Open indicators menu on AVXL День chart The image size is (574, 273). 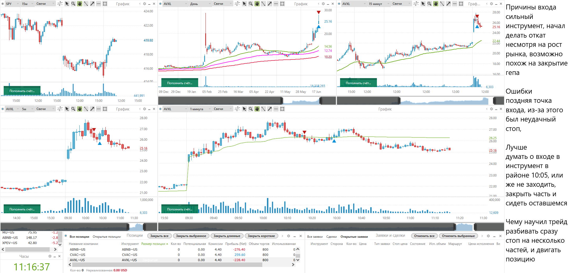pyautogui.click(x=237, y=4)
